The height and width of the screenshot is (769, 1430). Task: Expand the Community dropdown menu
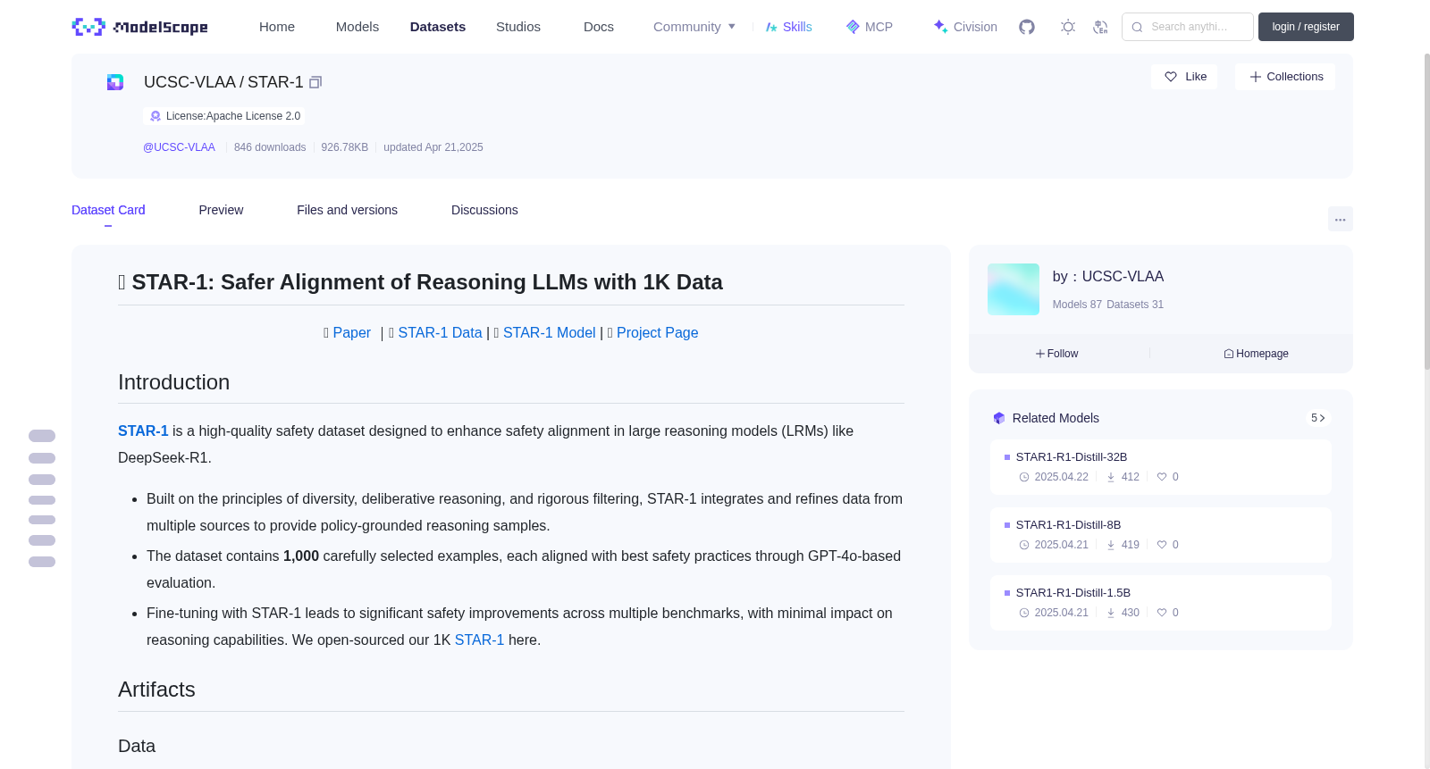click(x=694, y=27)
